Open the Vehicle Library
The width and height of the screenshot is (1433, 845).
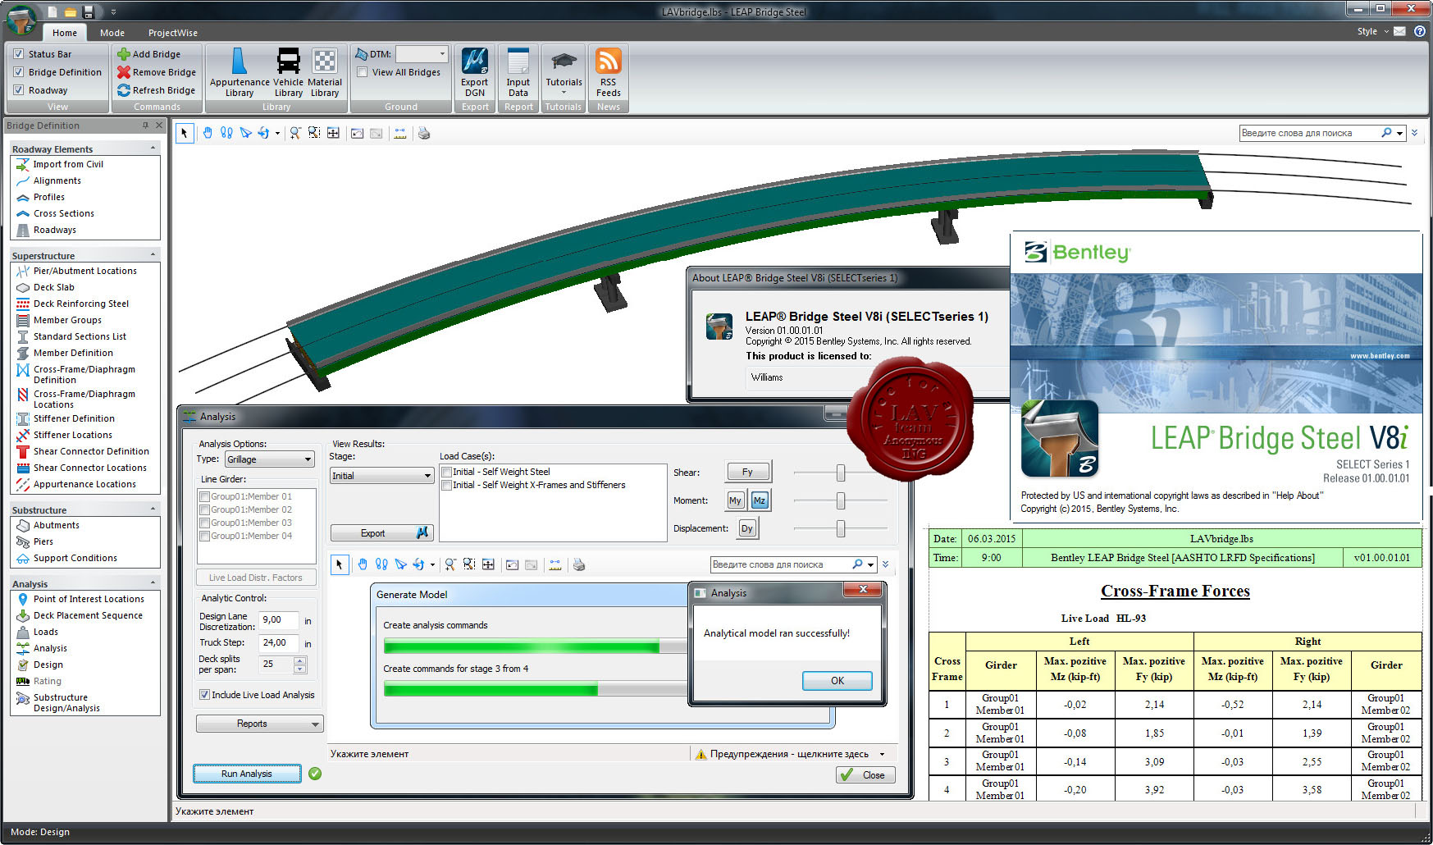tap(288, 72)
